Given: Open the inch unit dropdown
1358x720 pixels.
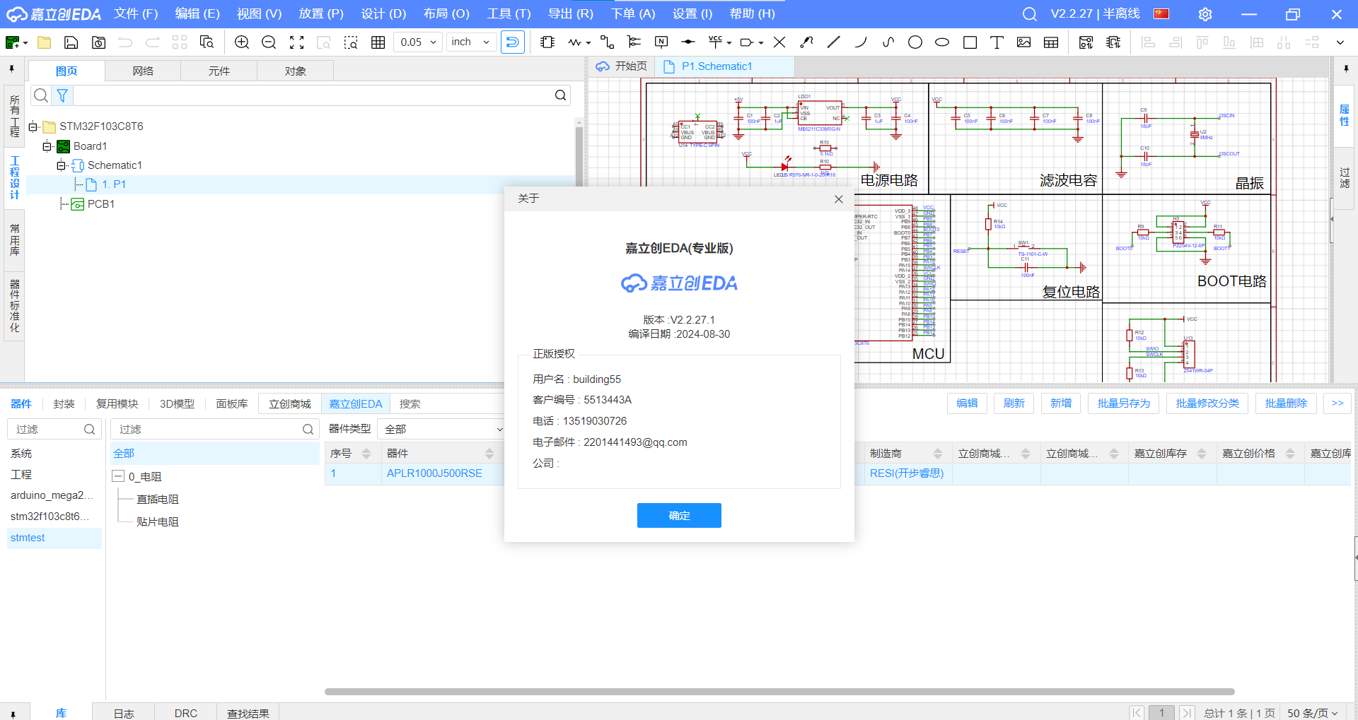Looking at the screenshot, I should pos(471,42).
